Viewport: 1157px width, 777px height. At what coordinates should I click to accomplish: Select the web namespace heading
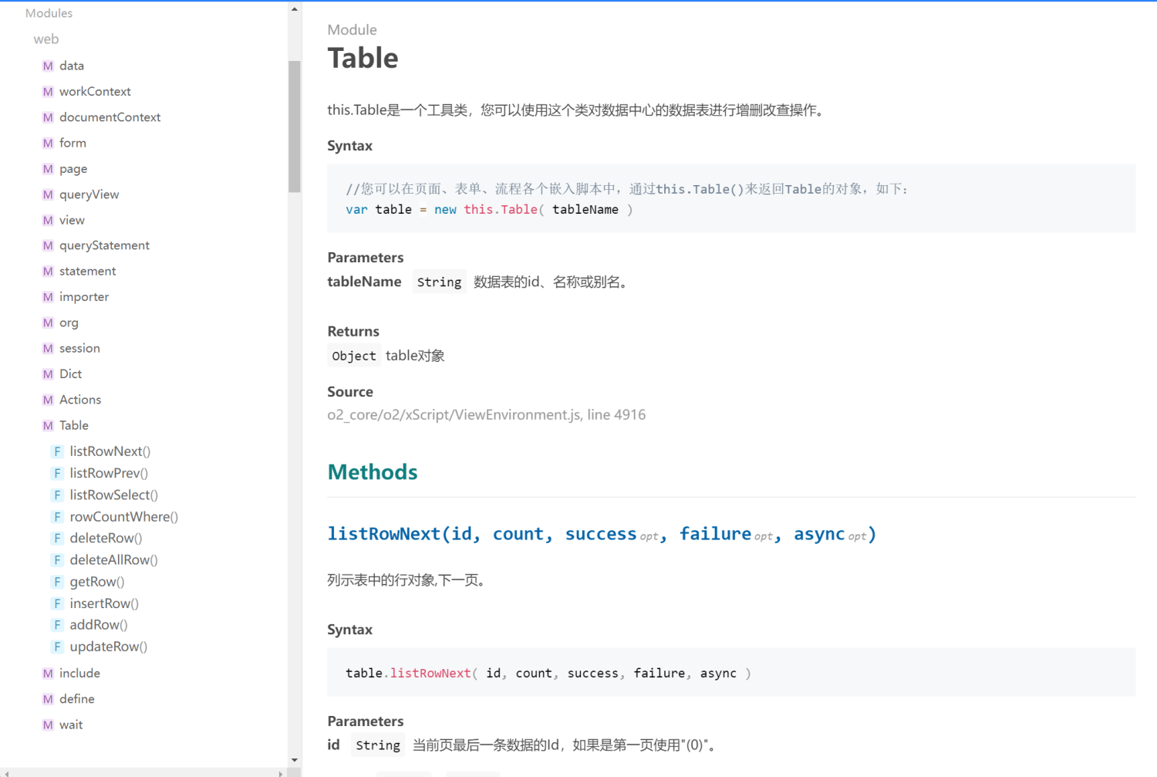point(46,39)
